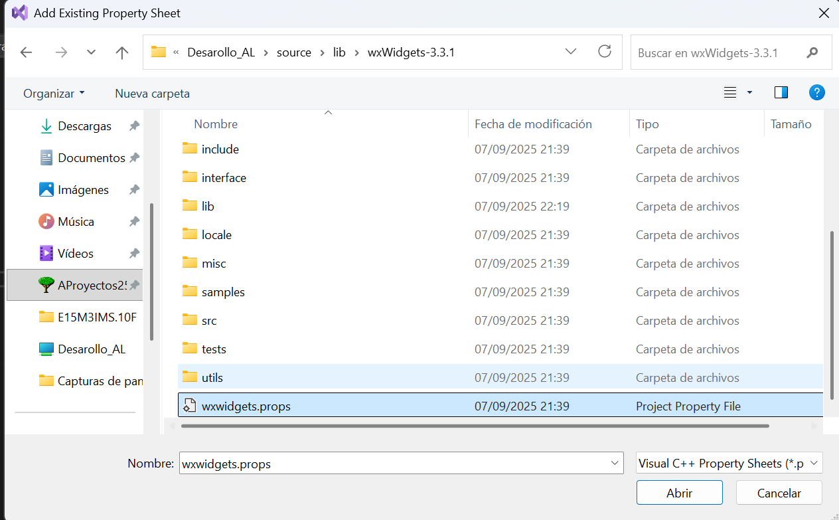Click the horizontal scrollbar of file list
The image size is (839, 520).
[475, 426]
